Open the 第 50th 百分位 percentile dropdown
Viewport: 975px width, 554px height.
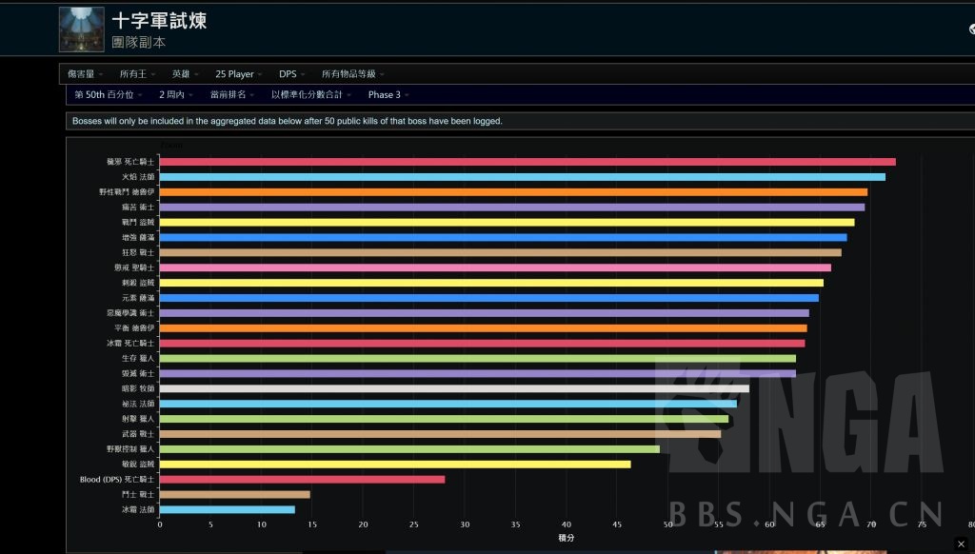pos(108,95)
